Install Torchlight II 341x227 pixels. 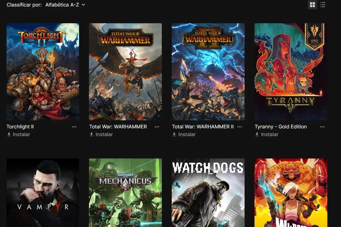tap(19, 135)
